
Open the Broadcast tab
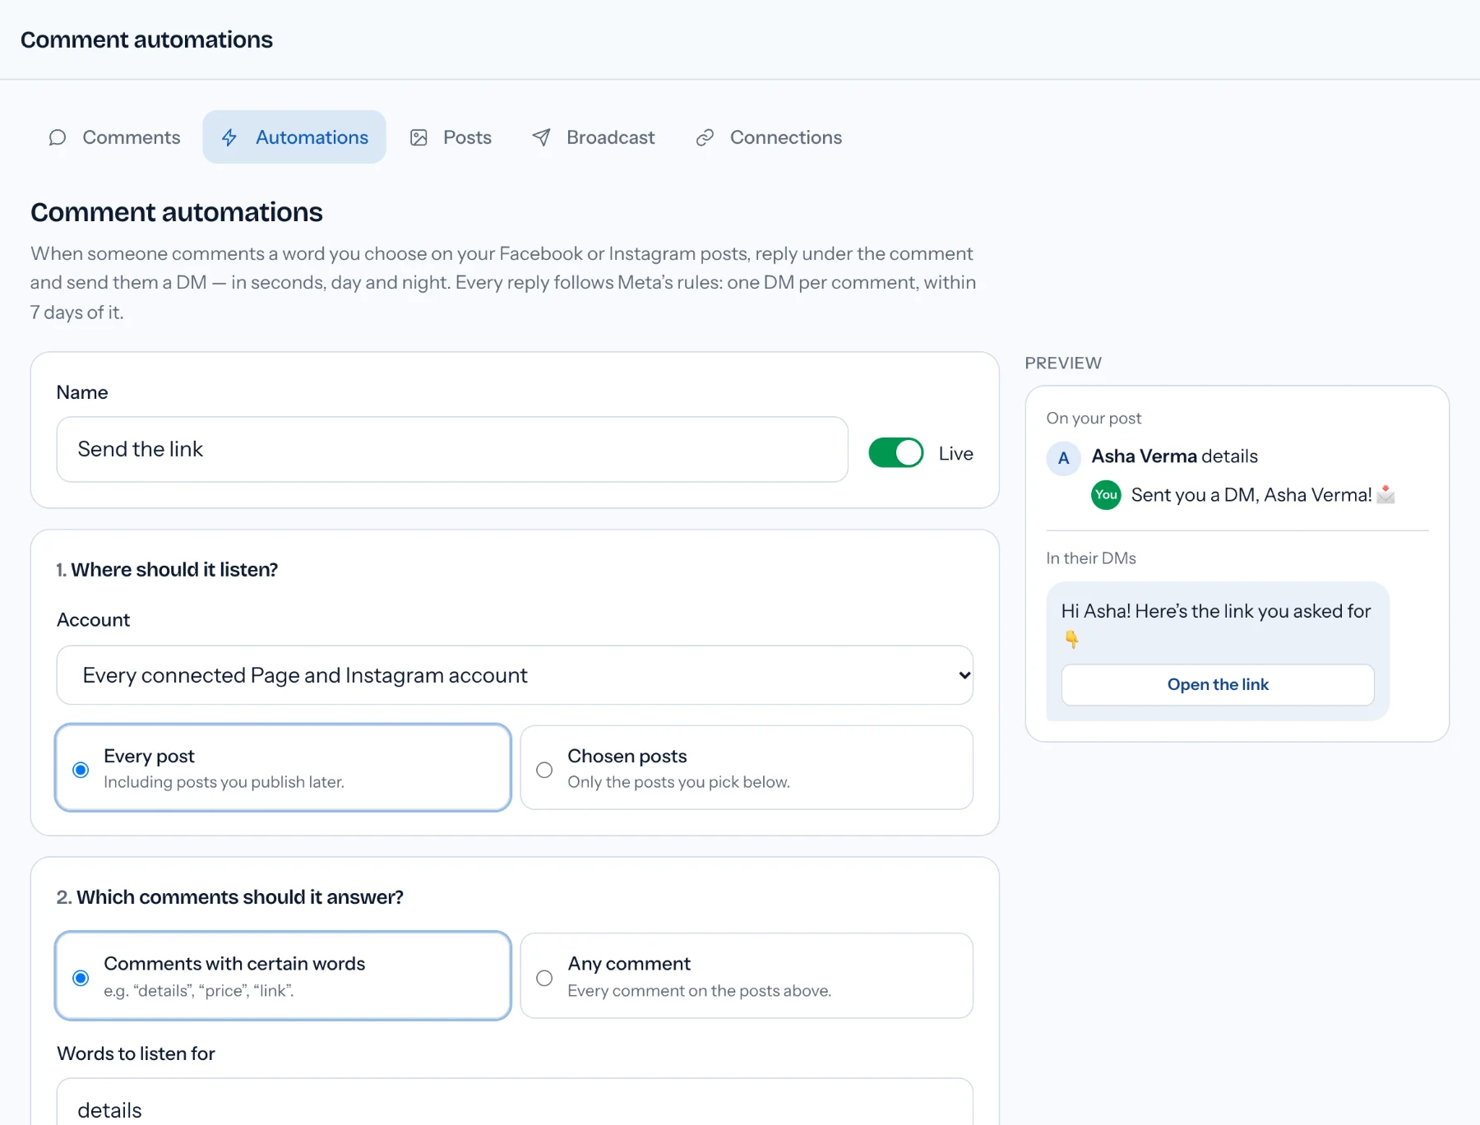593,137
